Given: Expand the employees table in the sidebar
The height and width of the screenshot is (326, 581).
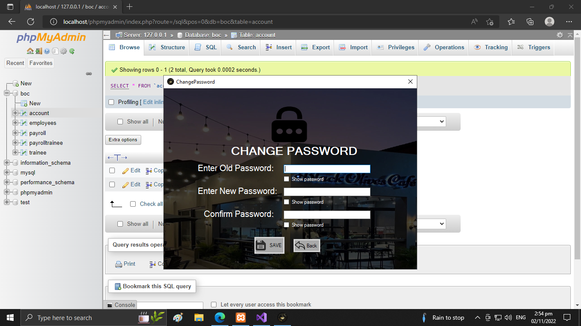Looking at the screenshot, I should pos(15,123).
